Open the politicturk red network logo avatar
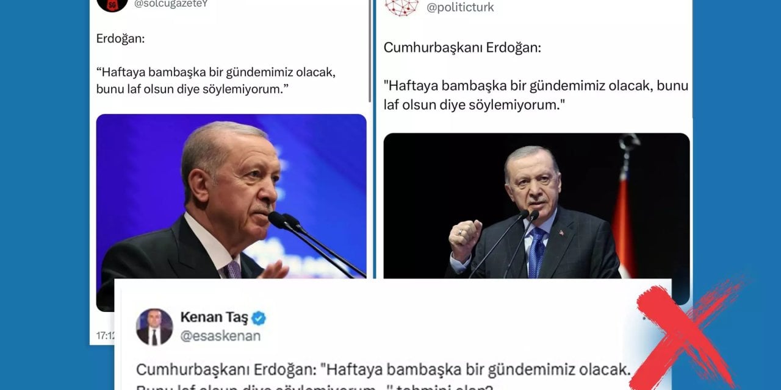 pyautogui.click(x=401, y=6)
